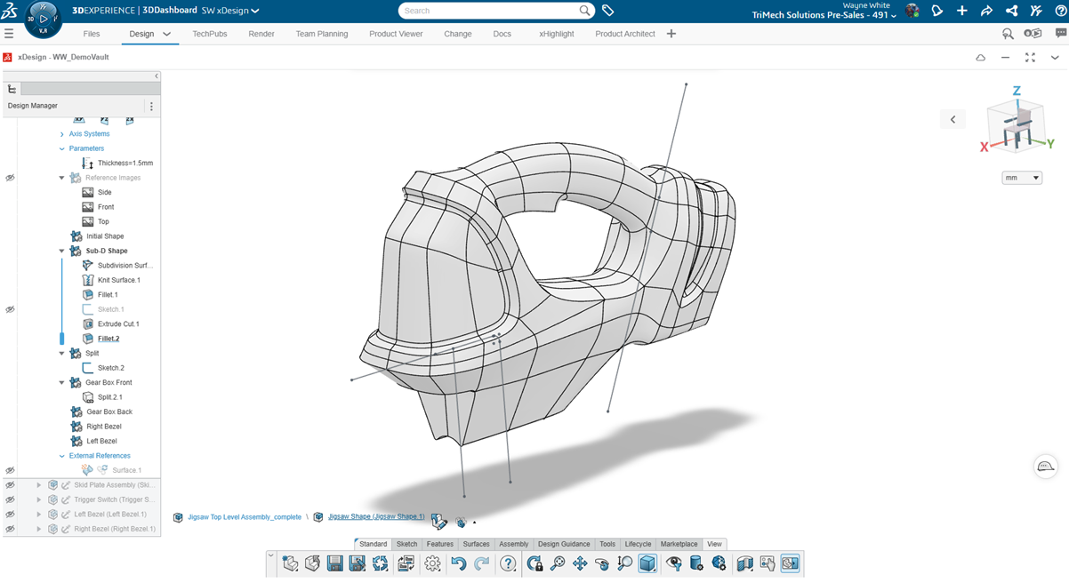The width and height of the screenshot is (1069, 583).
Task: Expand the Axis Systems node
Action: tap(61, 134)
